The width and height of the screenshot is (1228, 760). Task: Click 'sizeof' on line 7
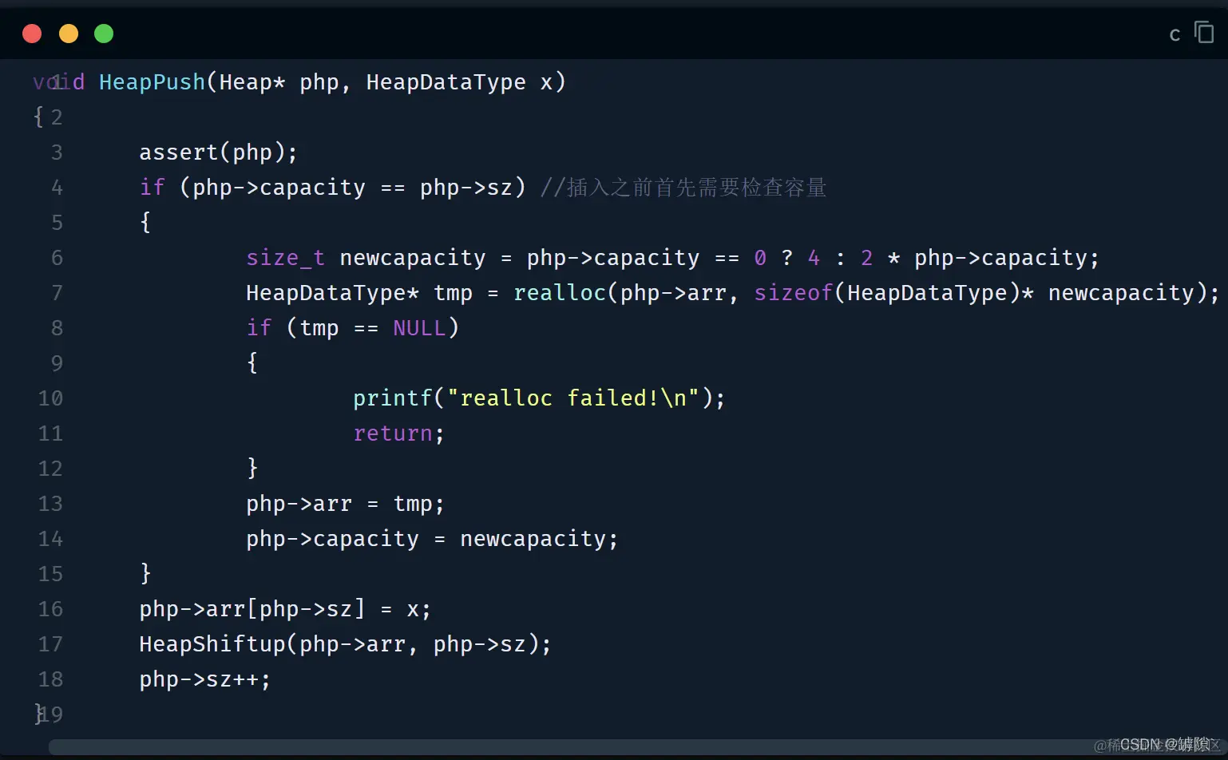794,293
